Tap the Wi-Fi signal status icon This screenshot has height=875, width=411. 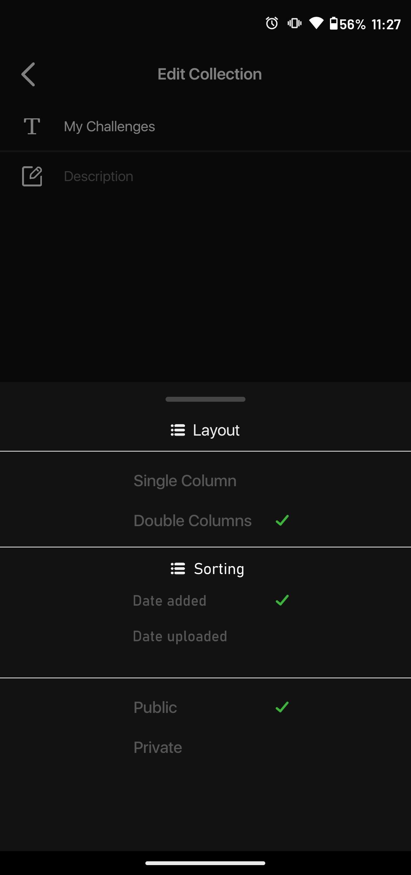pyautogui.click(x=316, y=24)
